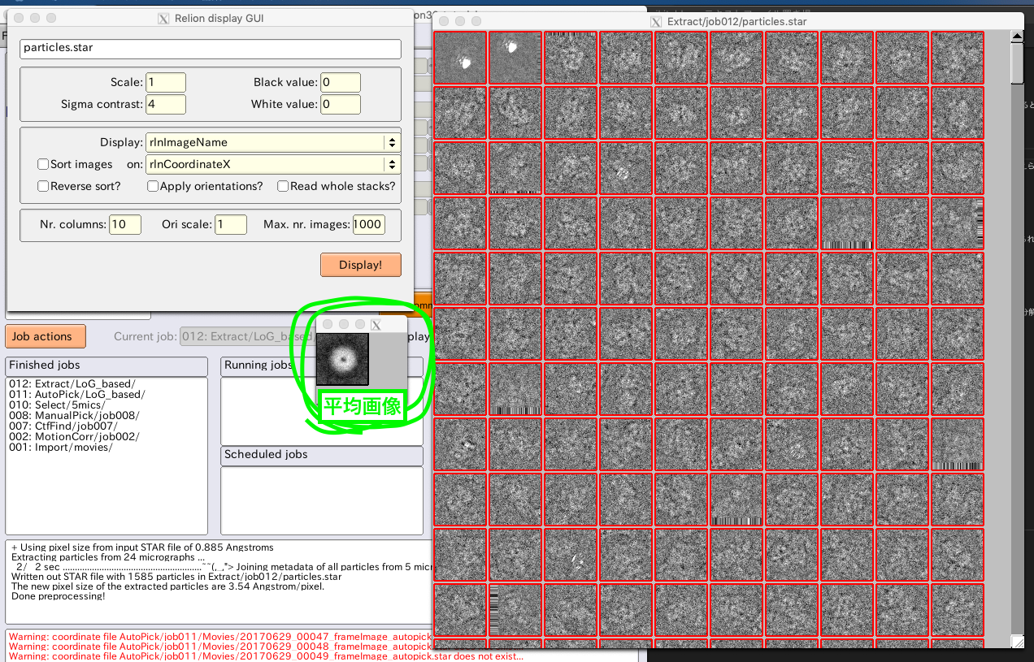Image resolution: width=1034 pixels, height=662 pixels.
Task: Click the X11 icon in particles.star window title
Action: [x=656, y=21]
